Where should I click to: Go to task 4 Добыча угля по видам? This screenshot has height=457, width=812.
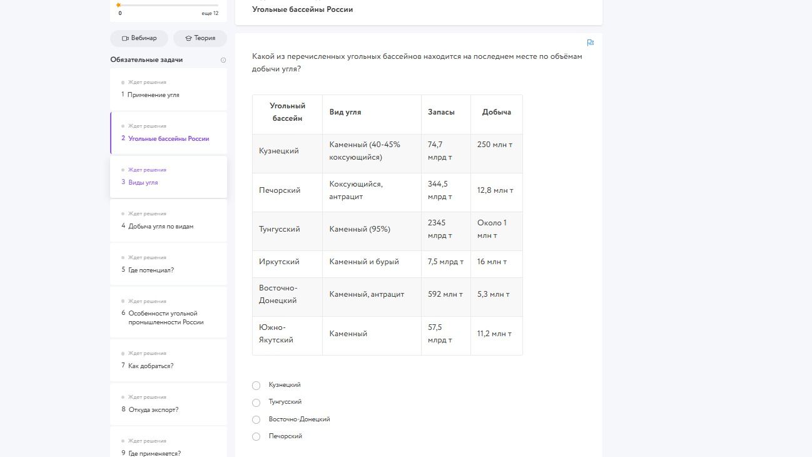point(168,220)
